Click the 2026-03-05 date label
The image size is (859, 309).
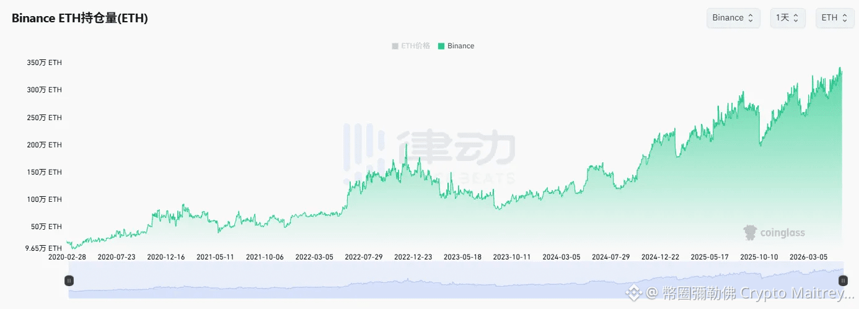[x=809, y=256]
